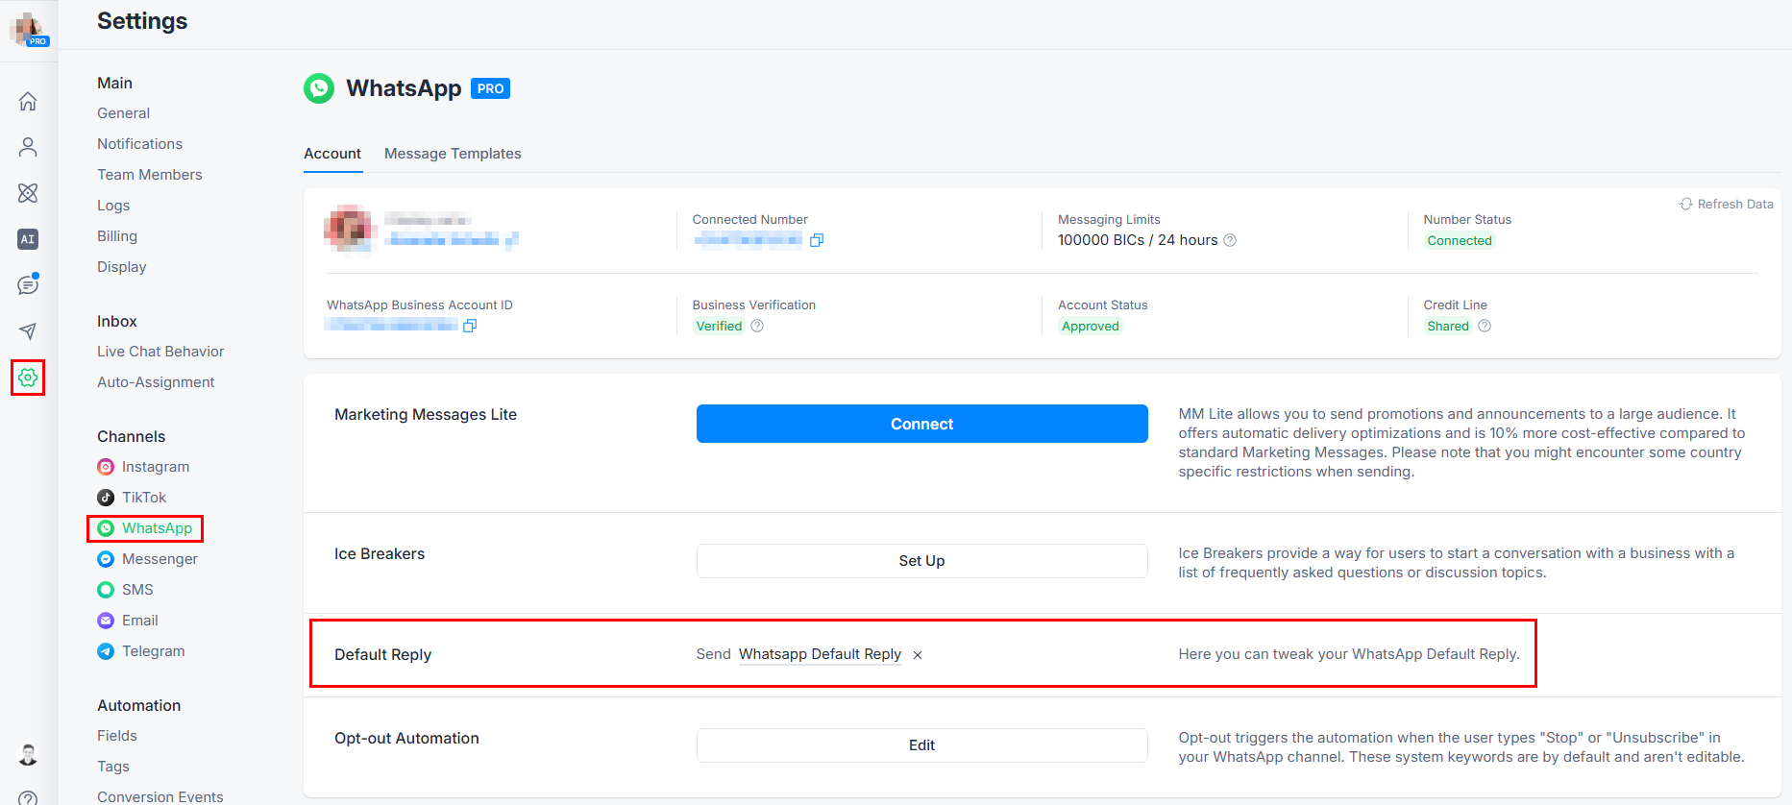1792x805 pixels.
Task: Click Edit for Opt-out Automation
Action: click(x=921, y=745)
